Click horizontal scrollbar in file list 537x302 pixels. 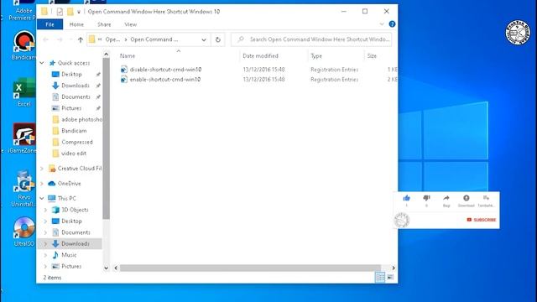[x=250, y=268]
